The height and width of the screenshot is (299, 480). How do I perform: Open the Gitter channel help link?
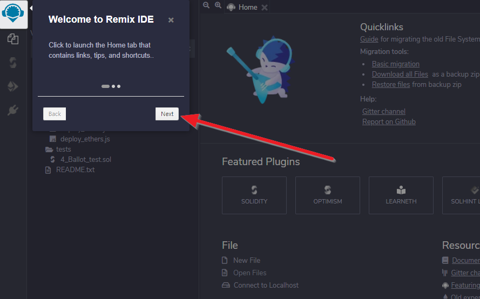click(384, 111)
